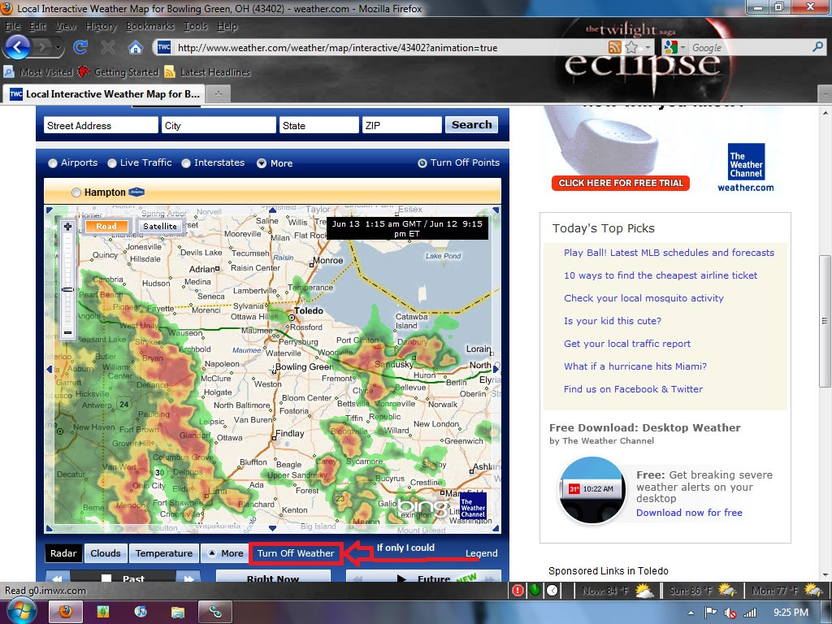
Task: Expand the More points dropdown
Action: point(275,163)
